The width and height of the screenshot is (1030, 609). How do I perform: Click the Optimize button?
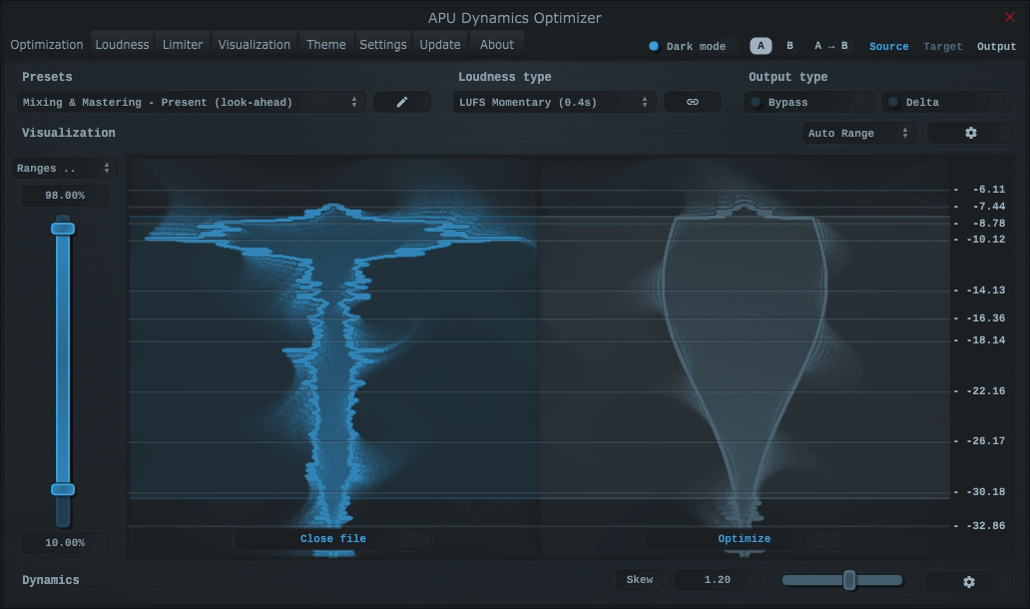click(744, 539)
